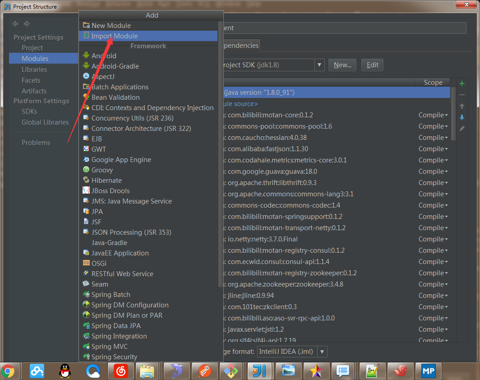Click the blue move down arrow icon
The image size is (480, 380).
pos(462,117)
